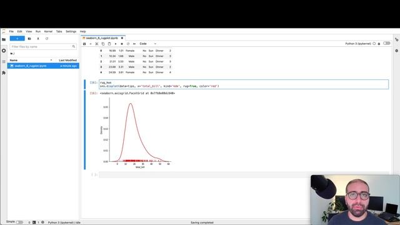Open the Tabs menu
This screenshot has width=400, height=225.
(x=59, y=31)
